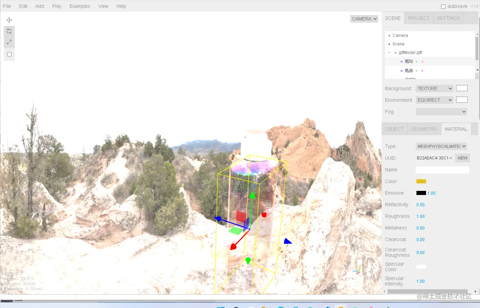Screen dimensions: 480x308
Task: Select the rotate tool
Action: tap(9, 31)
